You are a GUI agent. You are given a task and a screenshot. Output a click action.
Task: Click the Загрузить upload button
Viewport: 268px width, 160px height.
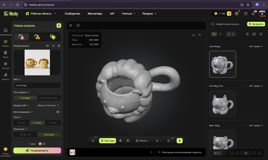(x=256, y=24)
